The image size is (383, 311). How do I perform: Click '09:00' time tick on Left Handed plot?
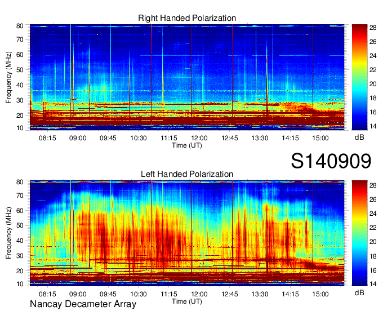pos(78,294)
